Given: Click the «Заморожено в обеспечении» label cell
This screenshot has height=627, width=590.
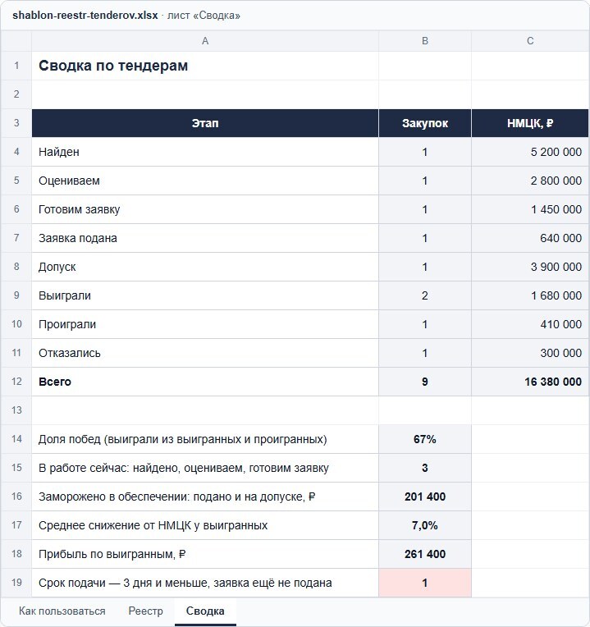Looking at the screenshot, I should tap(205, 497).
